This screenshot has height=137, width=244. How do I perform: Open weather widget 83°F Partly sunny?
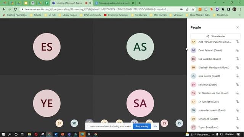coord(198,134)
